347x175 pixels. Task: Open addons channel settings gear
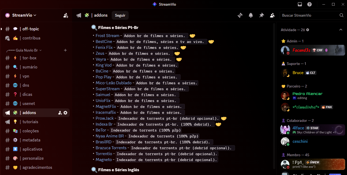click(x=65, y=113)
